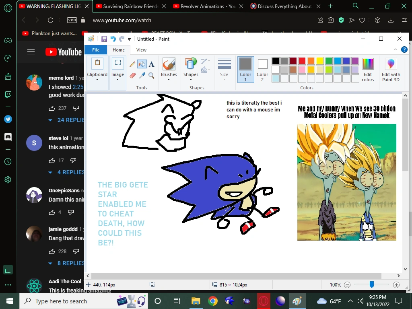Select the rectangular Select tool in Image group
This screenshot has width=412, height=309.
point(117,63)
